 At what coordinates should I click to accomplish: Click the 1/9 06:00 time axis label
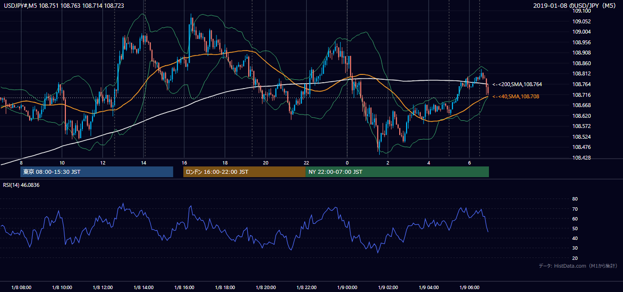click(x=469, y=287)
